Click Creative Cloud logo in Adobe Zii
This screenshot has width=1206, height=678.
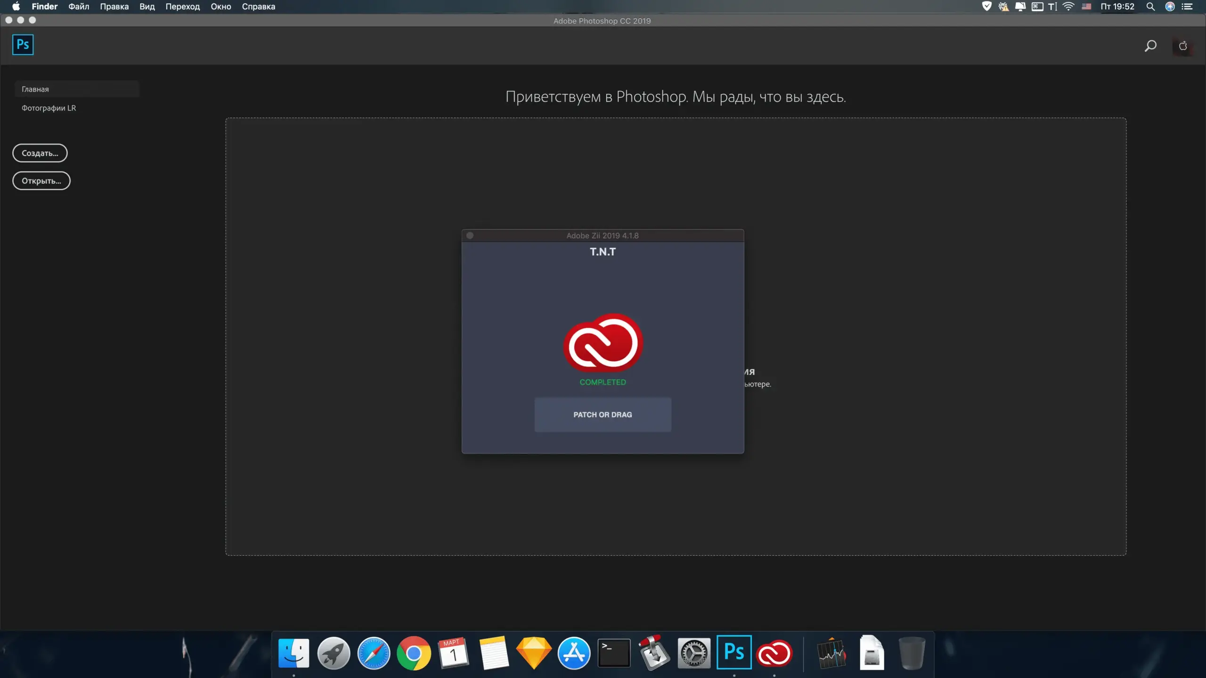tap(603, 342)
